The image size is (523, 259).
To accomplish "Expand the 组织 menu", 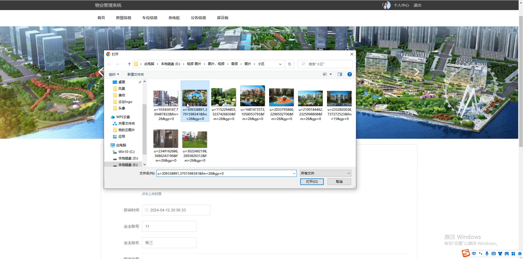I will coord(114,74).
